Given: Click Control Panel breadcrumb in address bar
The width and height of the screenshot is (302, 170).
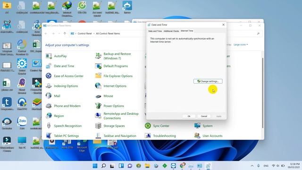Looking at the screenshot, I should click(x=84, y=34).
